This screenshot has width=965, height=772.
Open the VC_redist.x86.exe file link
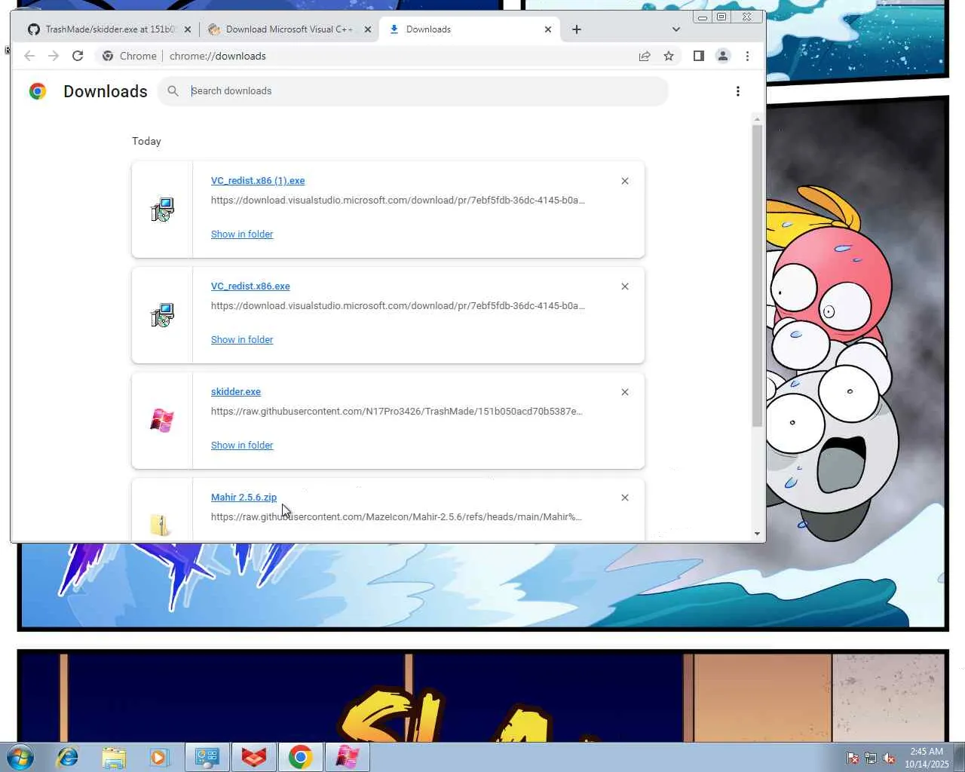coord(250,286)
